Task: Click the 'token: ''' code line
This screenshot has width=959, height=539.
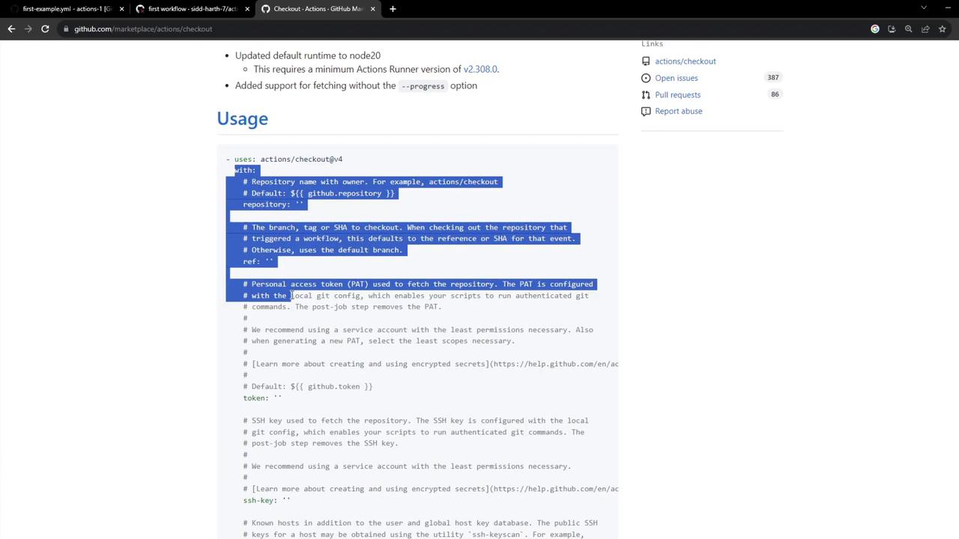Action: (x=262, y=398)
